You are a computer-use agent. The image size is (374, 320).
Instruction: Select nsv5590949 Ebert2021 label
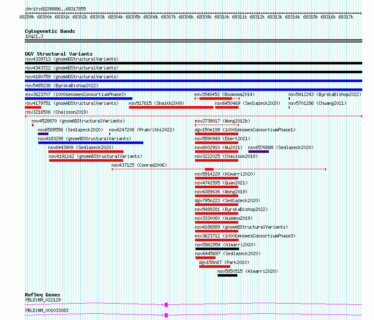(222, 139)
